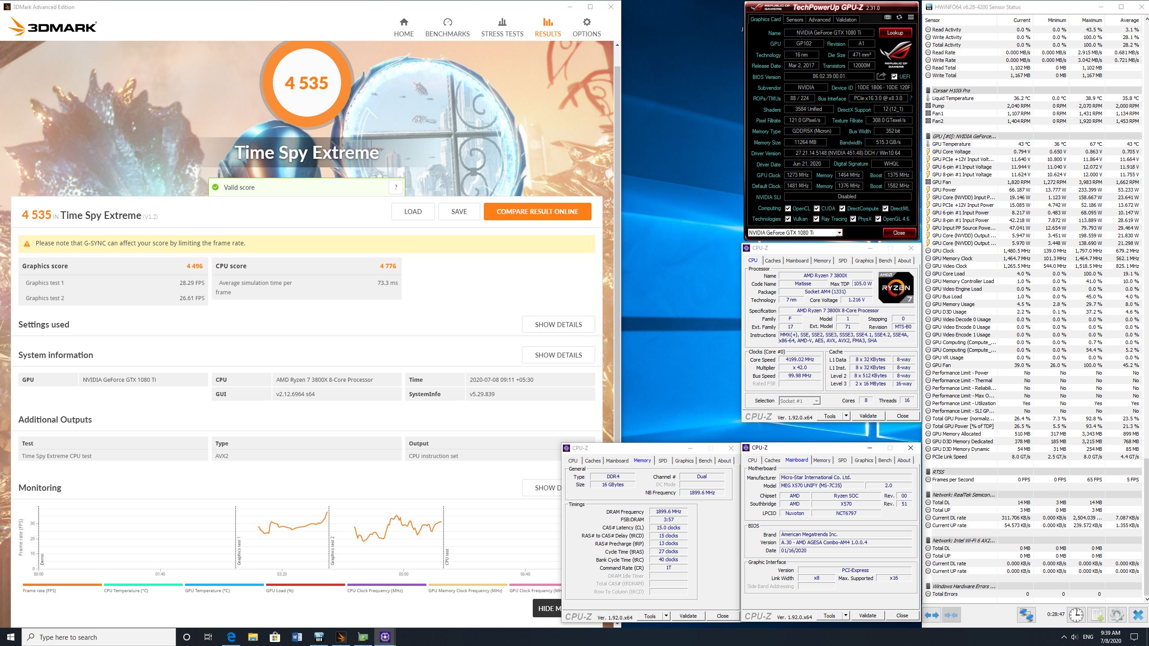This screenshot has width=1149, height=646.
Task: Toggle PhysX checkbox in GPU-Z
Action: [853, 219]
